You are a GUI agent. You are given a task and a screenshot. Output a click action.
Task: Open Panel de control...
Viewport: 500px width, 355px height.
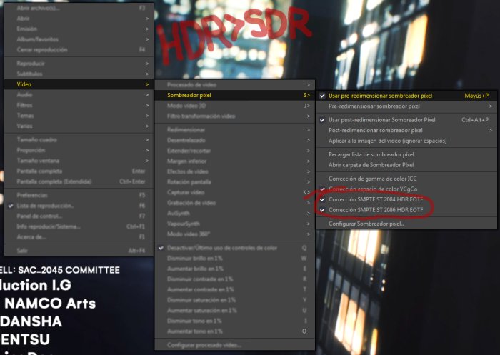pyautogui.click(x=79, y=216)
